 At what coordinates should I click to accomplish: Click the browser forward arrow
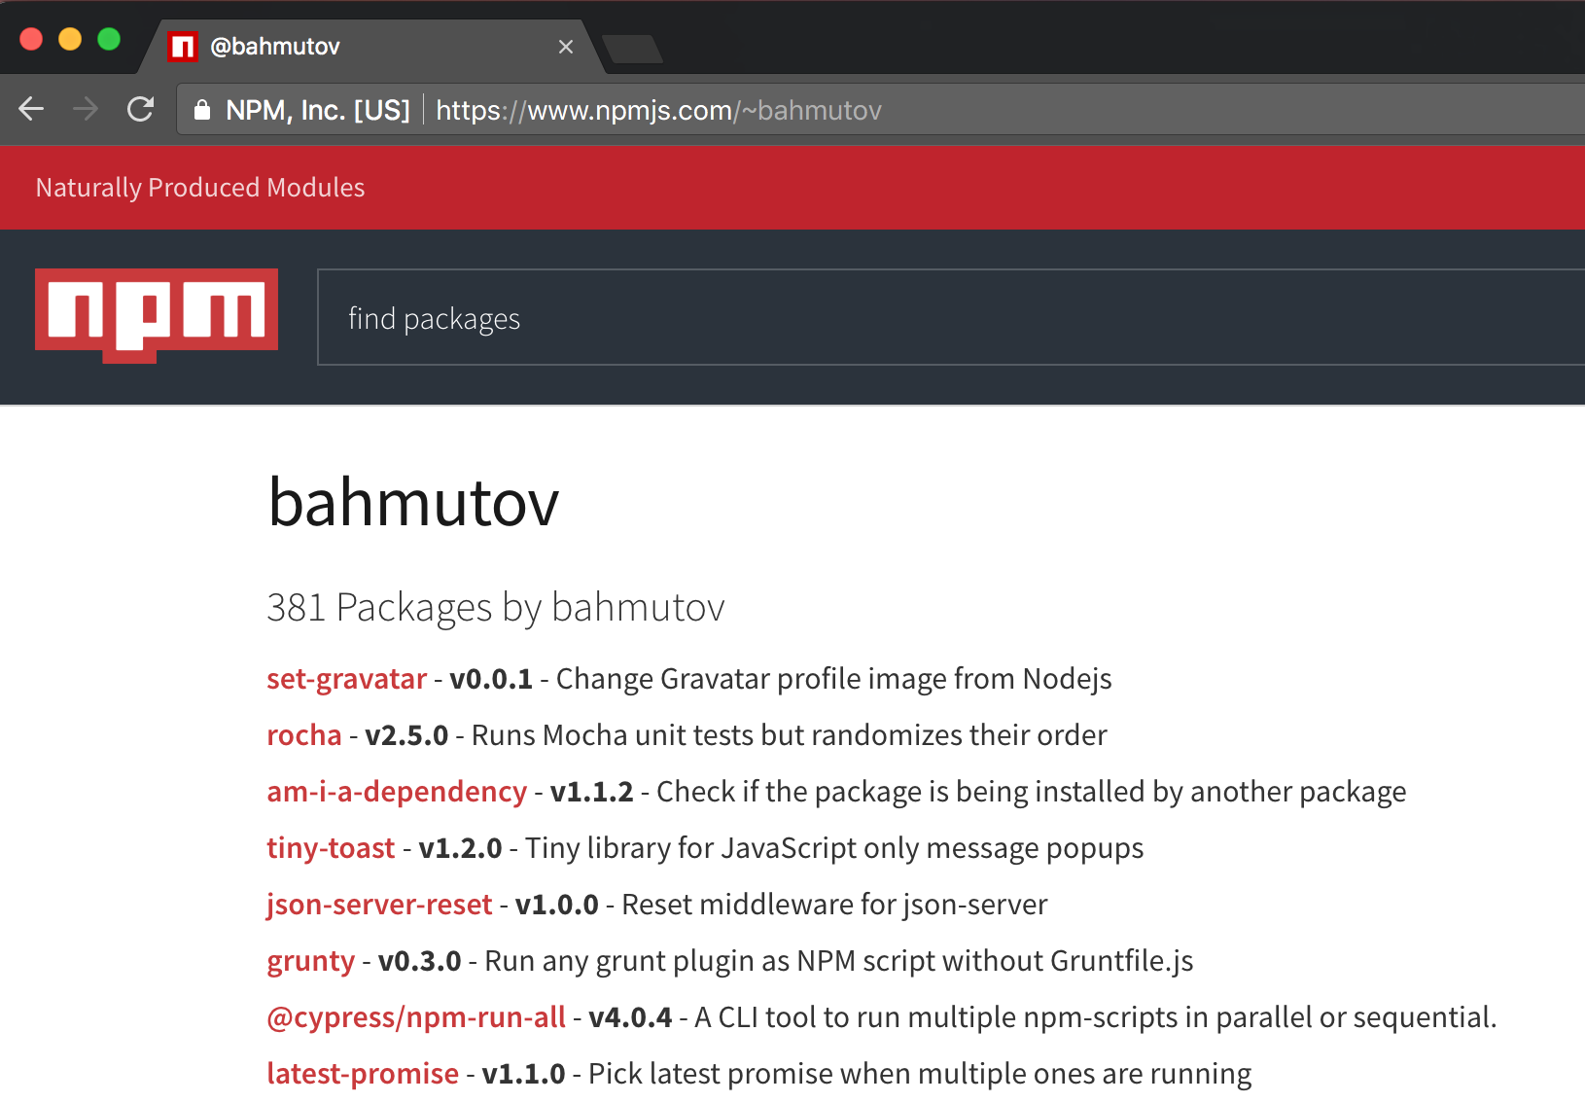coord(86,109)
